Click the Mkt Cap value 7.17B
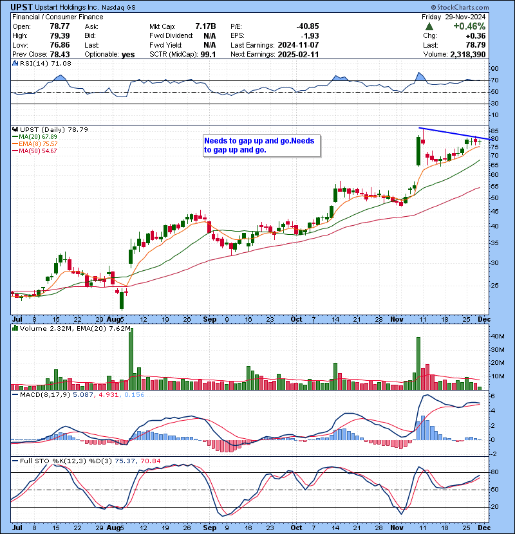 pos(205,26)
